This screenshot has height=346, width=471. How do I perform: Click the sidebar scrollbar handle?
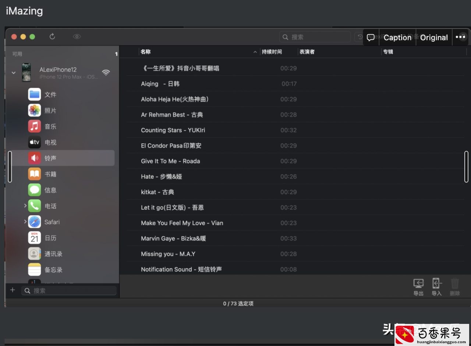10,167
